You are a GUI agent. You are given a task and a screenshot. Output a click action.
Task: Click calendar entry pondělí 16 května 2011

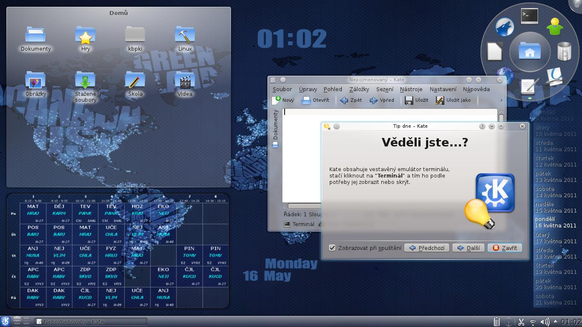[556, 222]
